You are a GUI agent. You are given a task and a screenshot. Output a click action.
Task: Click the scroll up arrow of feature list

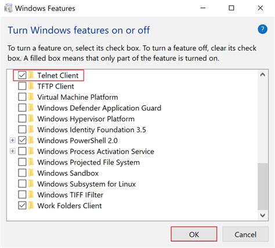point(263,75)
